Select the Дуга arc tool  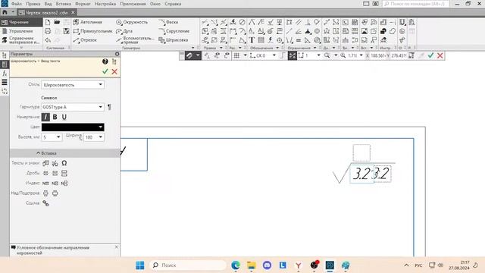tap(124, 31)
